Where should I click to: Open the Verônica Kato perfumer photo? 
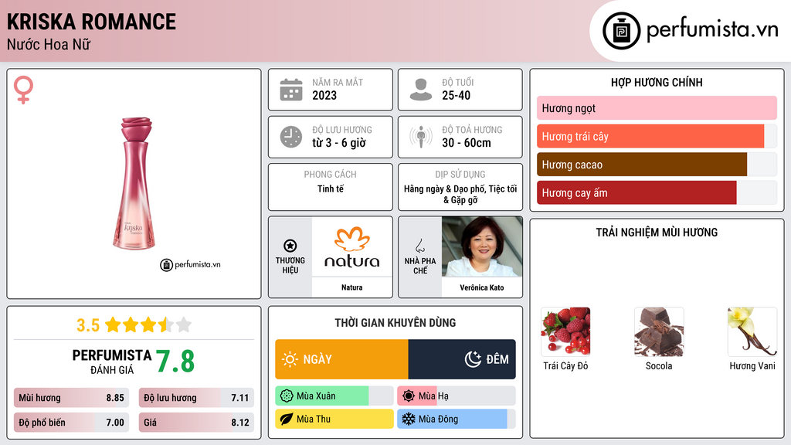pyautogui.click(x=482, y=246)
